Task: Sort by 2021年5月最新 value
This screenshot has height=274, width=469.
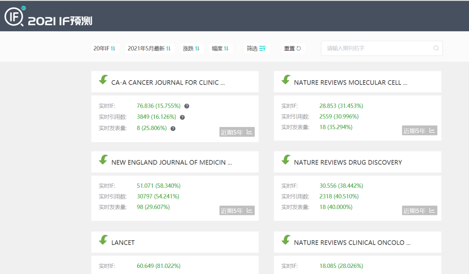Action: [149, 49]
